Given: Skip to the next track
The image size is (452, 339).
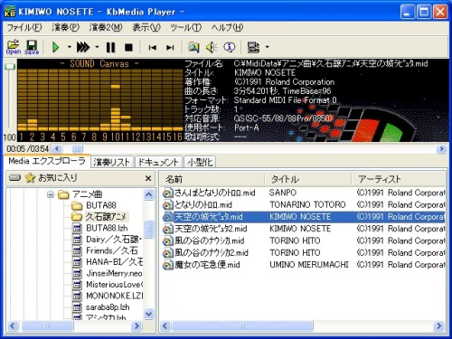Looking at the screenshot, I should [170, 47].
